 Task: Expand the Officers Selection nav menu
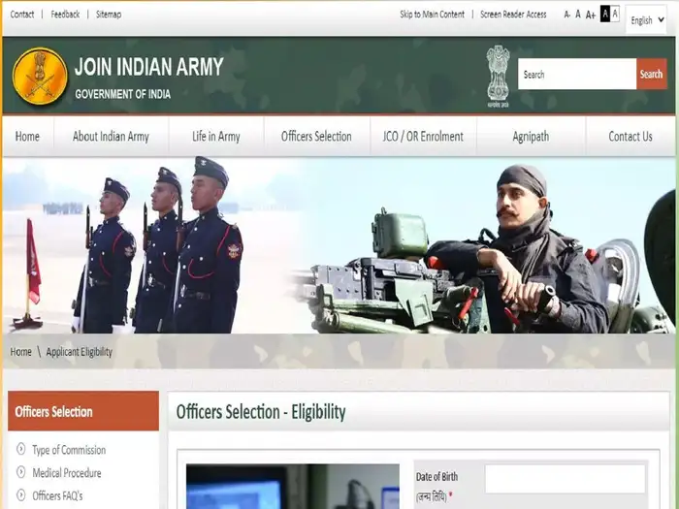[316, 137]
